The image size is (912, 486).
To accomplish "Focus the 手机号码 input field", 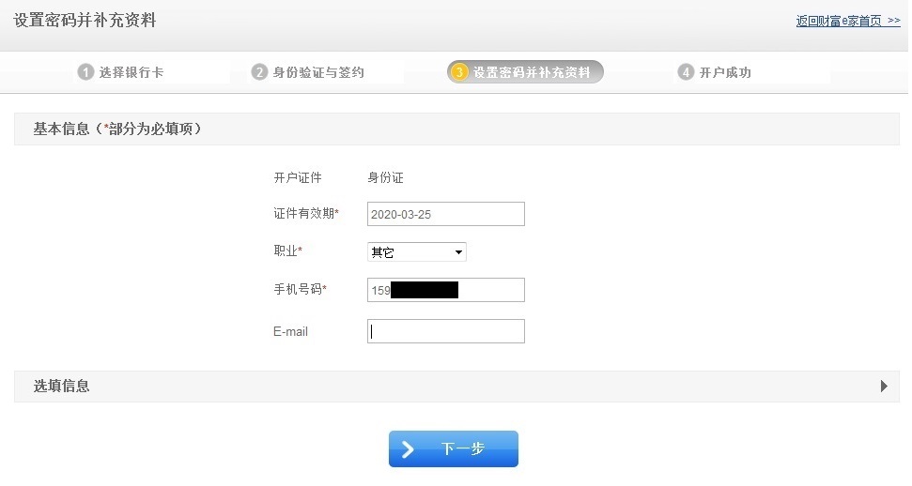I will coord(445,290).
